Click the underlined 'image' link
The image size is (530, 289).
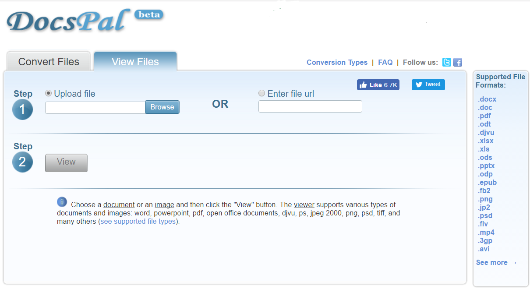click(164, 204)
